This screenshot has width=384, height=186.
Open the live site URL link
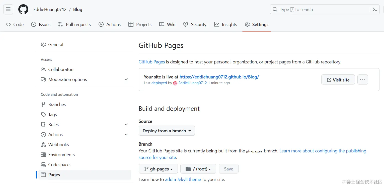(x=219, y=77)
